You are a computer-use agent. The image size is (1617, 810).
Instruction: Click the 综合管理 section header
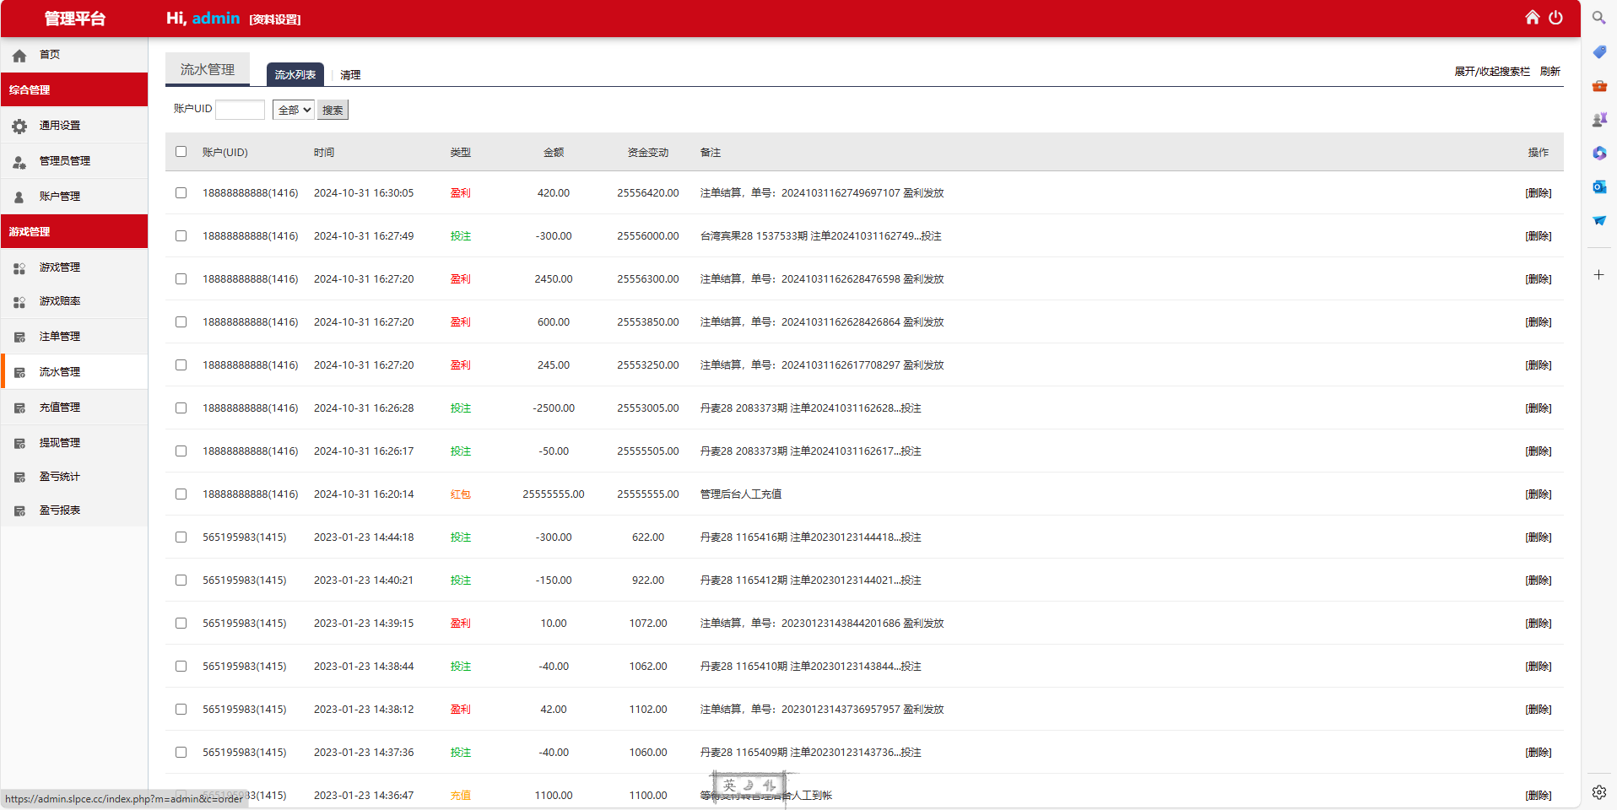click(74, 89)
